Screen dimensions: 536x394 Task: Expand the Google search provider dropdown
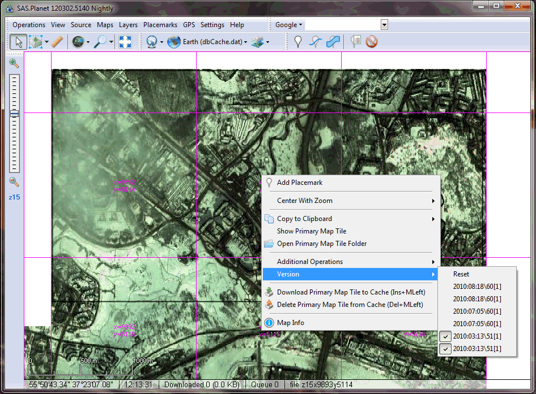289,25
